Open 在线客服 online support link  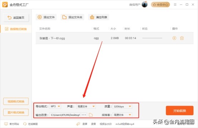[x=31, y=124]
